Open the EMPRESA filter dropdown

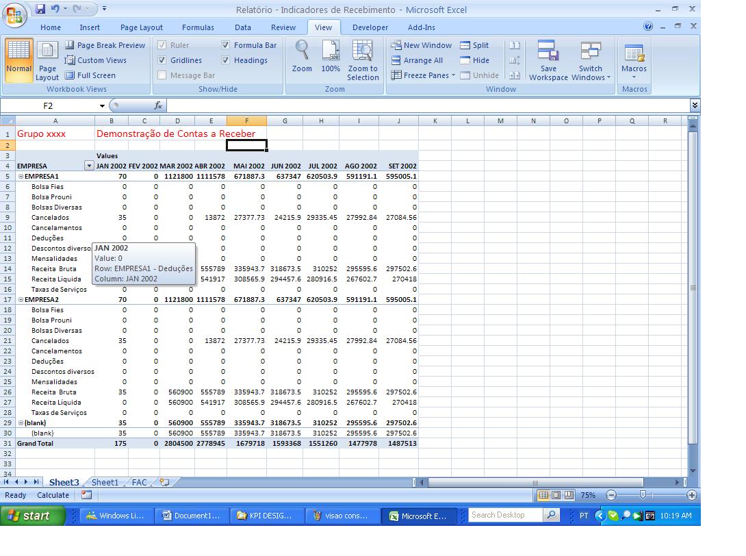[90, 166]
